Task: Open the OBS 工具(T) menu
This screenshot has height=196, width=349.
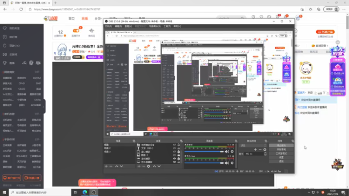Action: click(167, 26)
